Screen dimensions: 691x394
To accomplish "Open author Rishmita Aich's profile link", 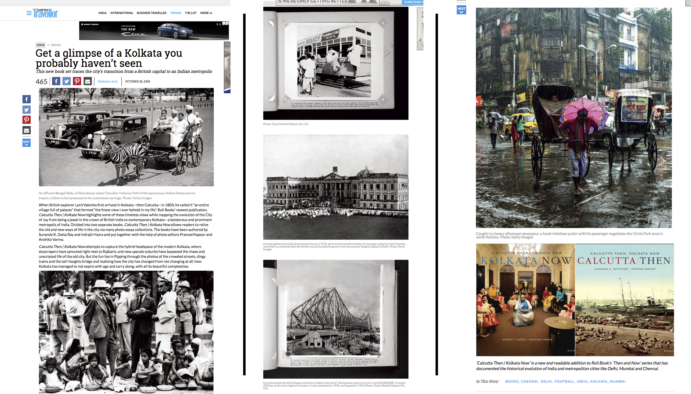I will (x=107, y=81).
